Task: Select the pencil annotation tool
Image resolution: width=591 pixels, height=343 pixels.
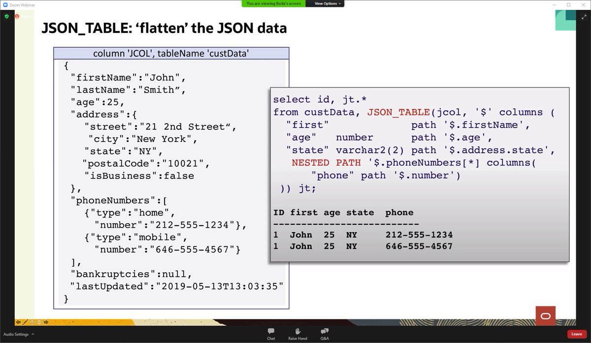Action: point(25,322)
